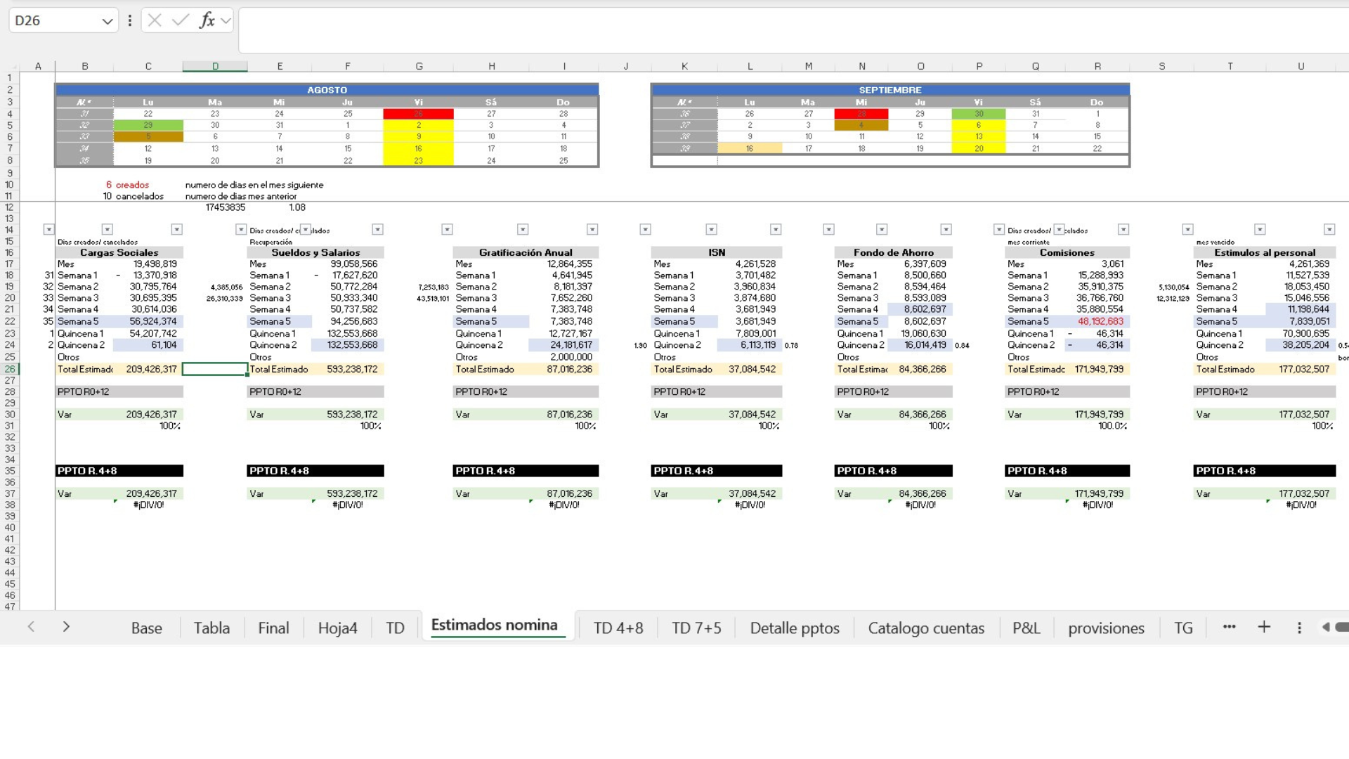The height and width of the screenshot is (759, 1349).
Task: Click the formula bar enter checkmark icon
Action: 181,20
